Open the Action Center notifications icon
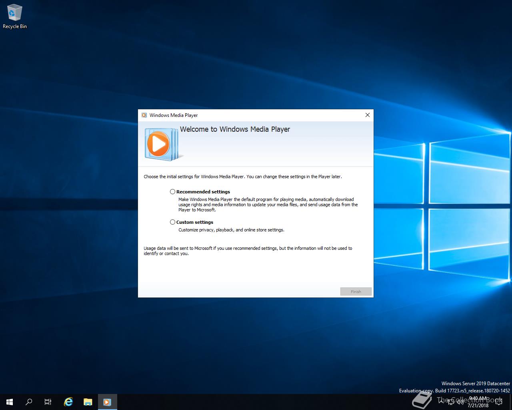This screenshot has width=512, height=410. click(x=499, y=402)
